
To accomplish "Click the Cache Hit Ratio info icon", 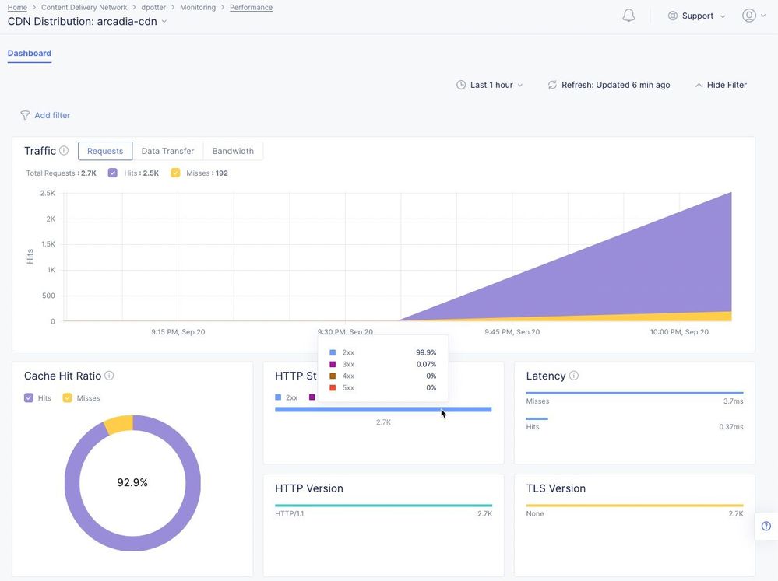I will coord(109,376).
